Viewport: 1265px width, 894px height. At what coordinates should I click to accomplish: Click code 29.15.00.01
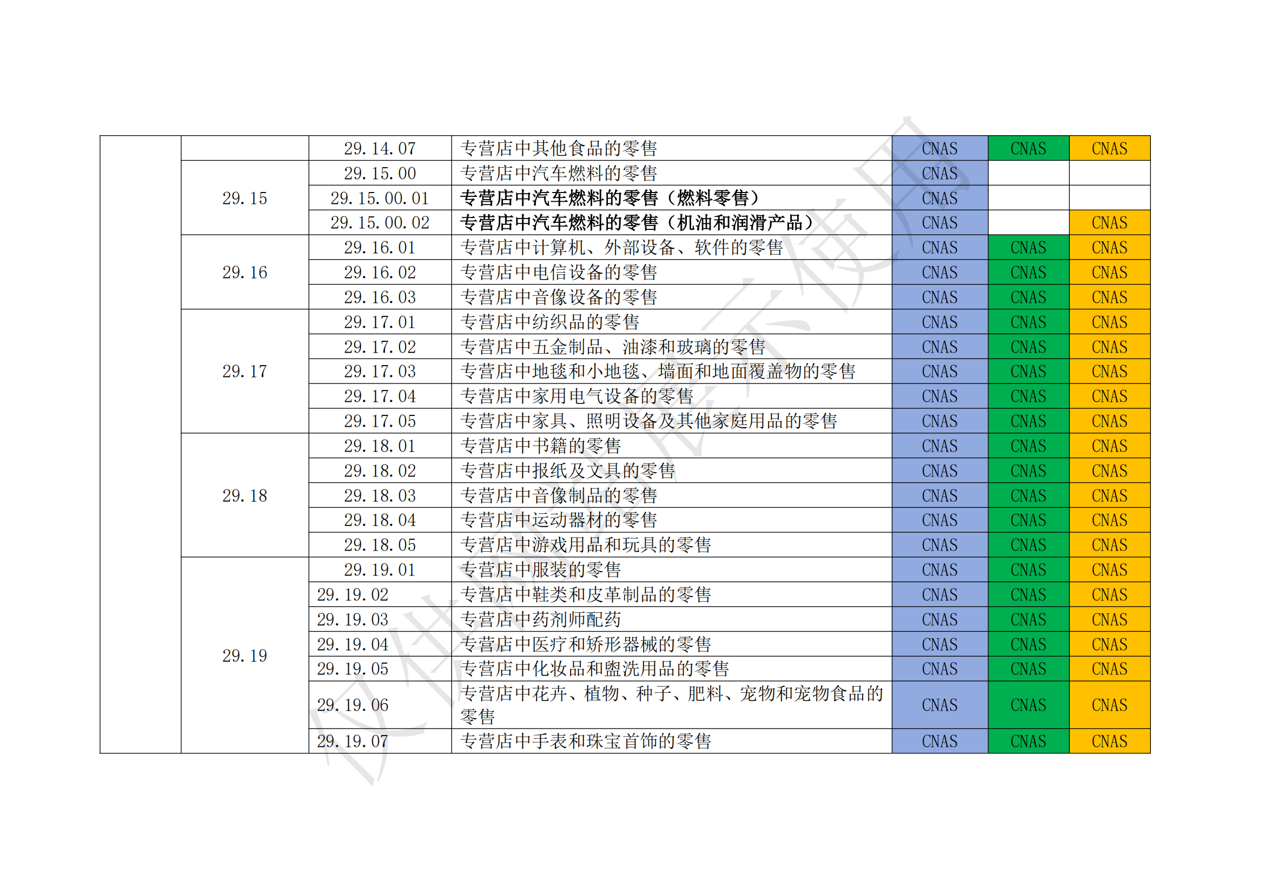pyautogui.click(x=380, y=198)
